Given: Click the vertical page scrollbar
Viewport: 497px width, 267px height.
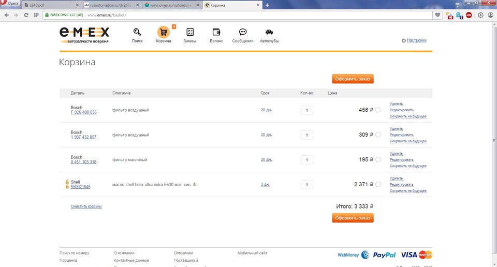Looking at the screenshot, I should (494, 139).
